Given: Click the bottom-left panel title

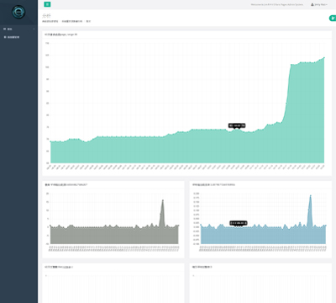Looking at the screenshot, I should [x=59, y=267].
